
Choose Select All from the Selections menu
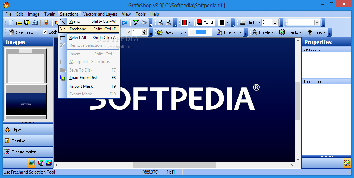tap(89, 38)
